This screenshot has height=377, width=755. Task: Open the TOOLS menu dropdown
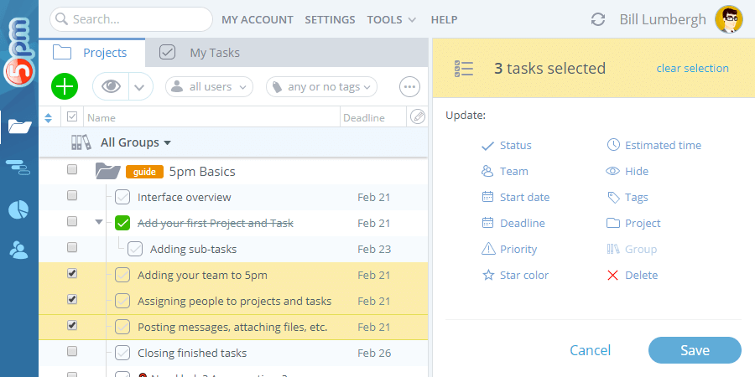[x=392, y=20]
